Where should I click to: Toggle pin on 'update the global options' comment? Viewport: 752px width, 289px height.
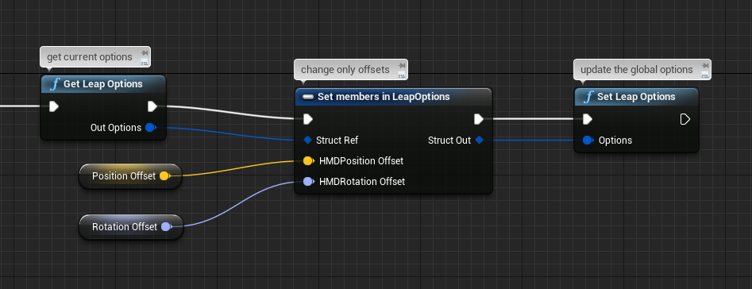coord(705,66)
